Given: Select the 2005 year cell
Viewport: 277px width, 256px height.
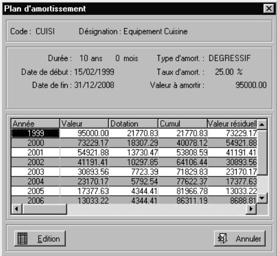Looking at the screenshot, I should [x=35, y=191].
